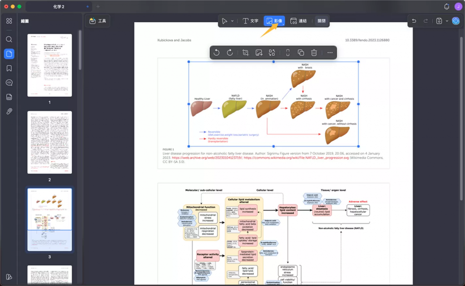Delete the selected image
The width and height of the screenshot is (465, 286).
pyautogui.click(x=314, y=53)
